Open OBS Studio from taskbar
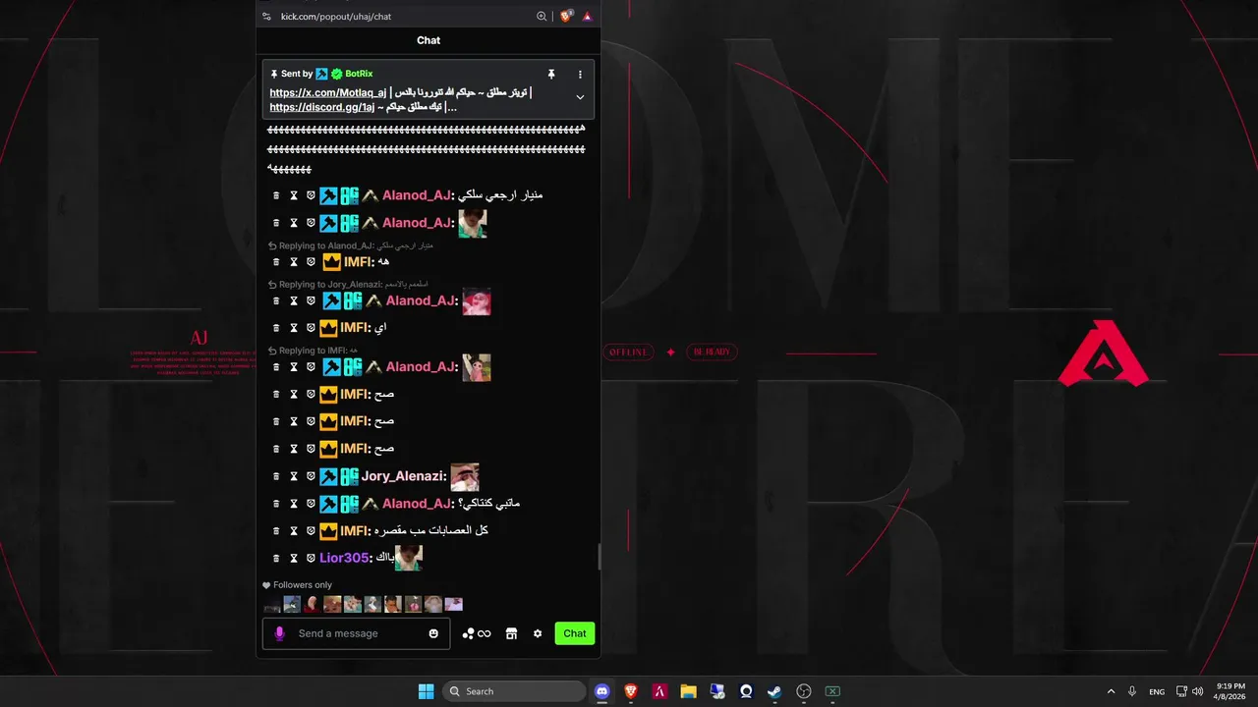The height and width of the screenshot is (707, 1258). click(x=803, y=691)
